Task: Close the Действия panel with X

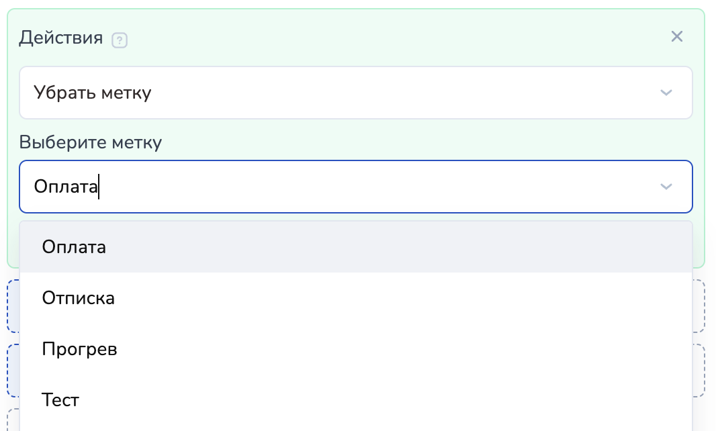Action: 676,36
